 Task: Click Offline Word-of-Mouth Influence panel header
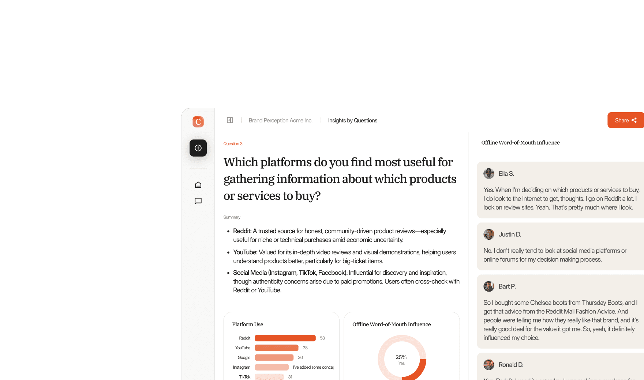pyautogui.click(x=520, y=142)
